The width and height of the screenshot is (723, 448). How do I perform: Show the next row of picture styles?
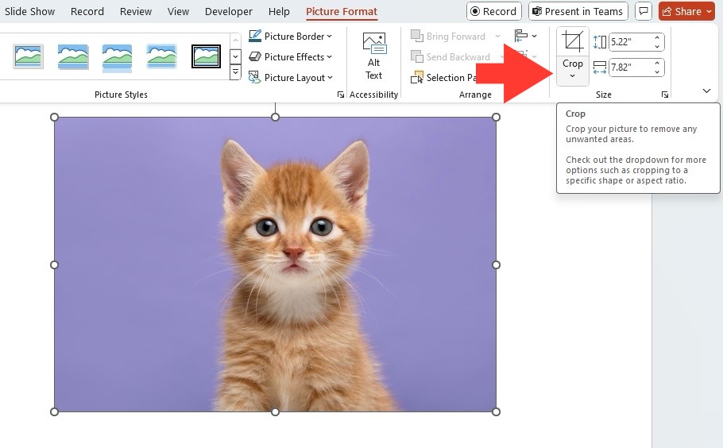tap(236, 56)
